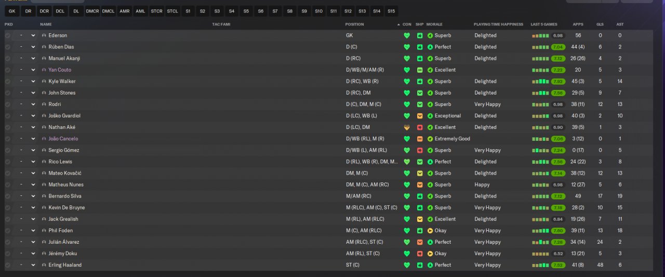Select the GK position button
Image resolution: width=665 pixels, height=277 pixels.
point(12,11)
